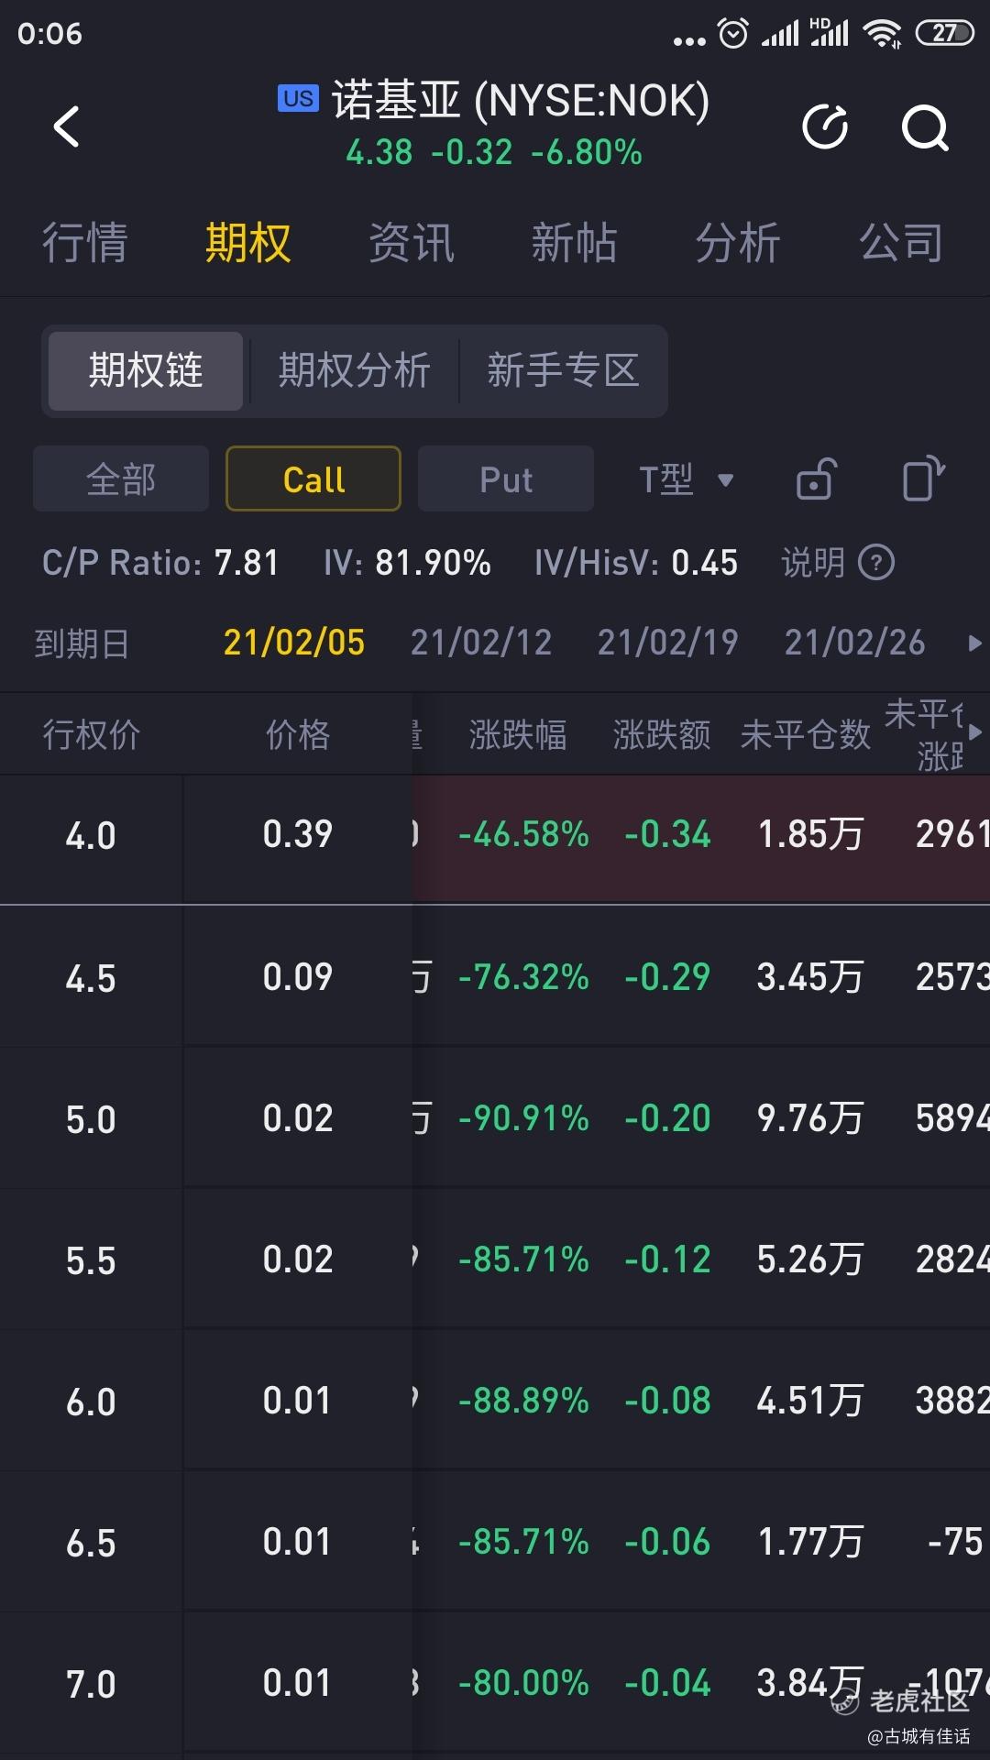
Task: Tap the -80.00% change cell
Action: pos(523,1683)
